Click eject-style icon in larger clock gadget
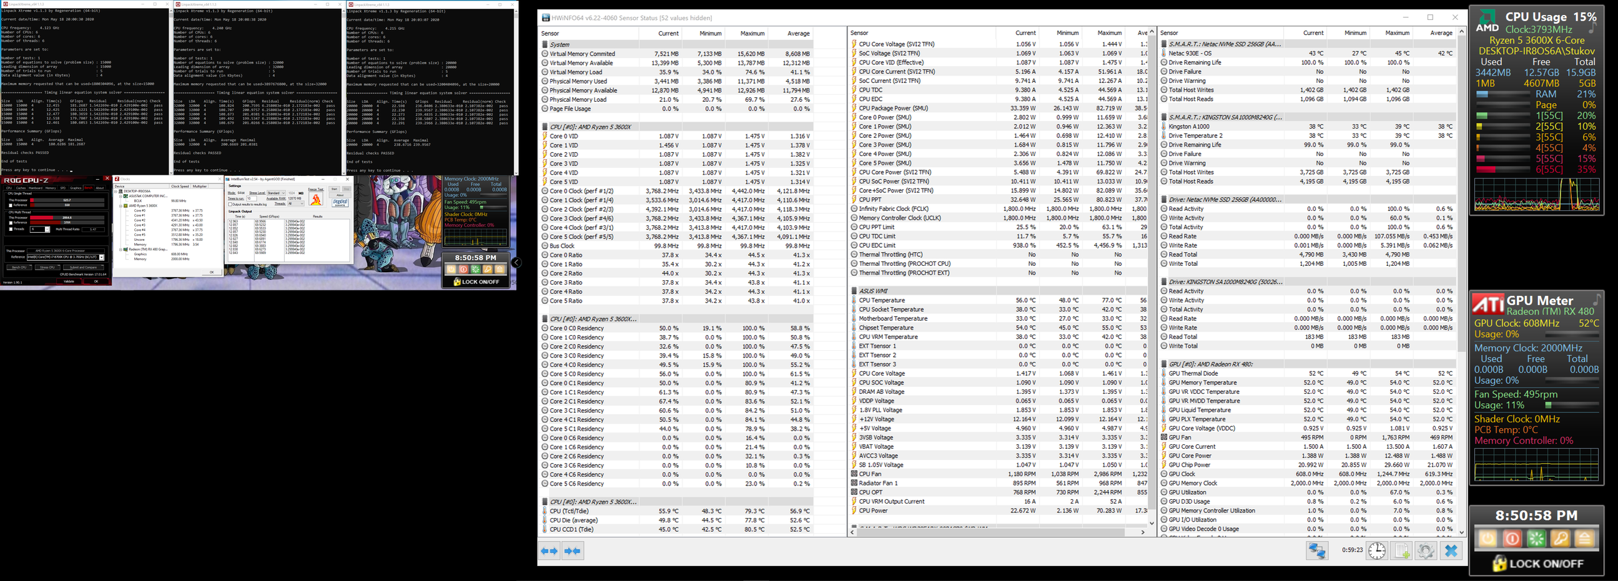The image size is (1618, 581). (1585, 539)
